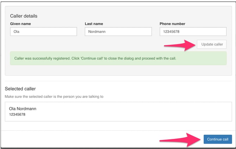The image size is (236, 149).
Task: Select the Phone number input field
Action: tap(193, 32)
